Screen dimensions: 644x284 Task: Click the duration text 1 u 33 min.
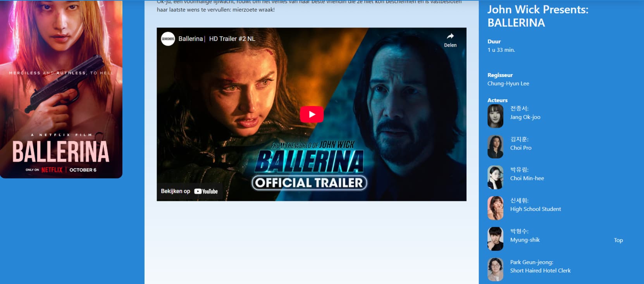[x=501, y=50]
